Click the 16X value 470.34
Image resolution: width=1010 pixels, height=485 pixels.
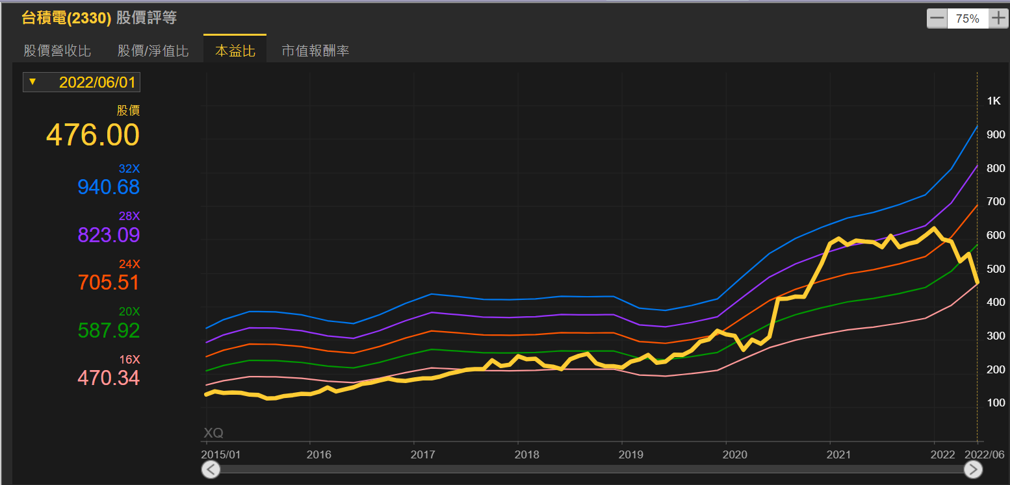pos(109,378)
